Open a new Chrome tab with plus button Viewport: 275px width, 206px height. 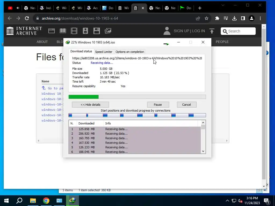pos(200,8)
